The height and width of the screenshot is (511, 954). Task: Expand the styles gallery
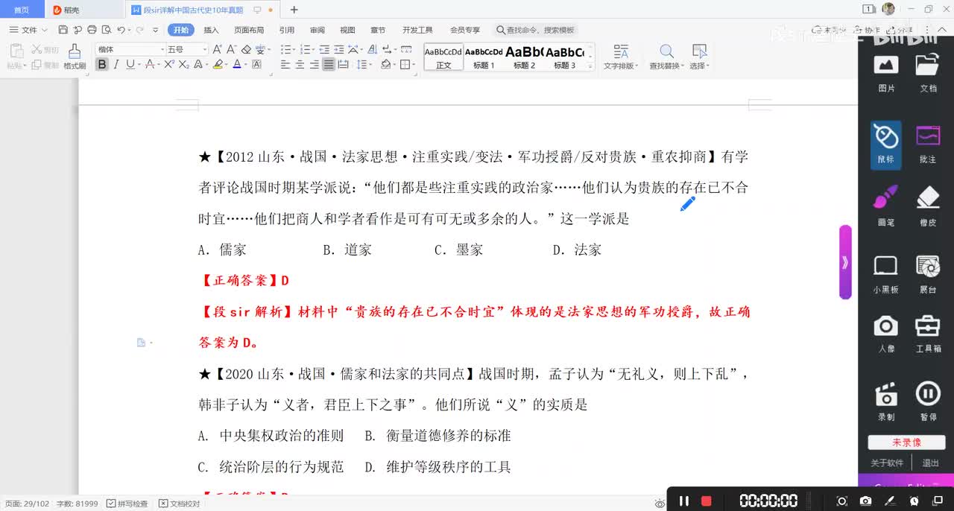(591, 66)
